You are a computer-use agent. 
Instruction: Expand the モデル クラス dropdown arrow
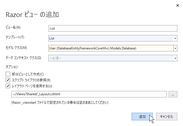[175, 48]
